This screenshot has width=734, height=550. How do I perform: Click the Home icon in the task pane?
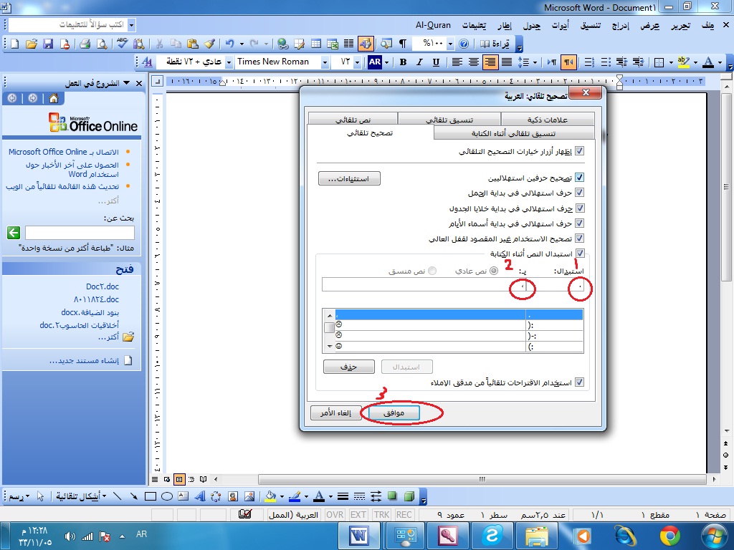(54, 98)
